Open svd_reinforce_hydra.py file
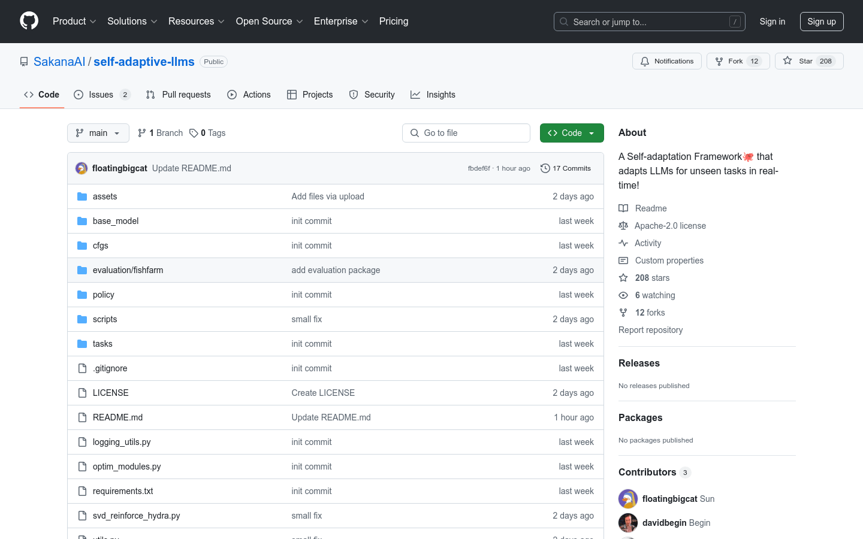863x539 pixels. tap(136, 516)
